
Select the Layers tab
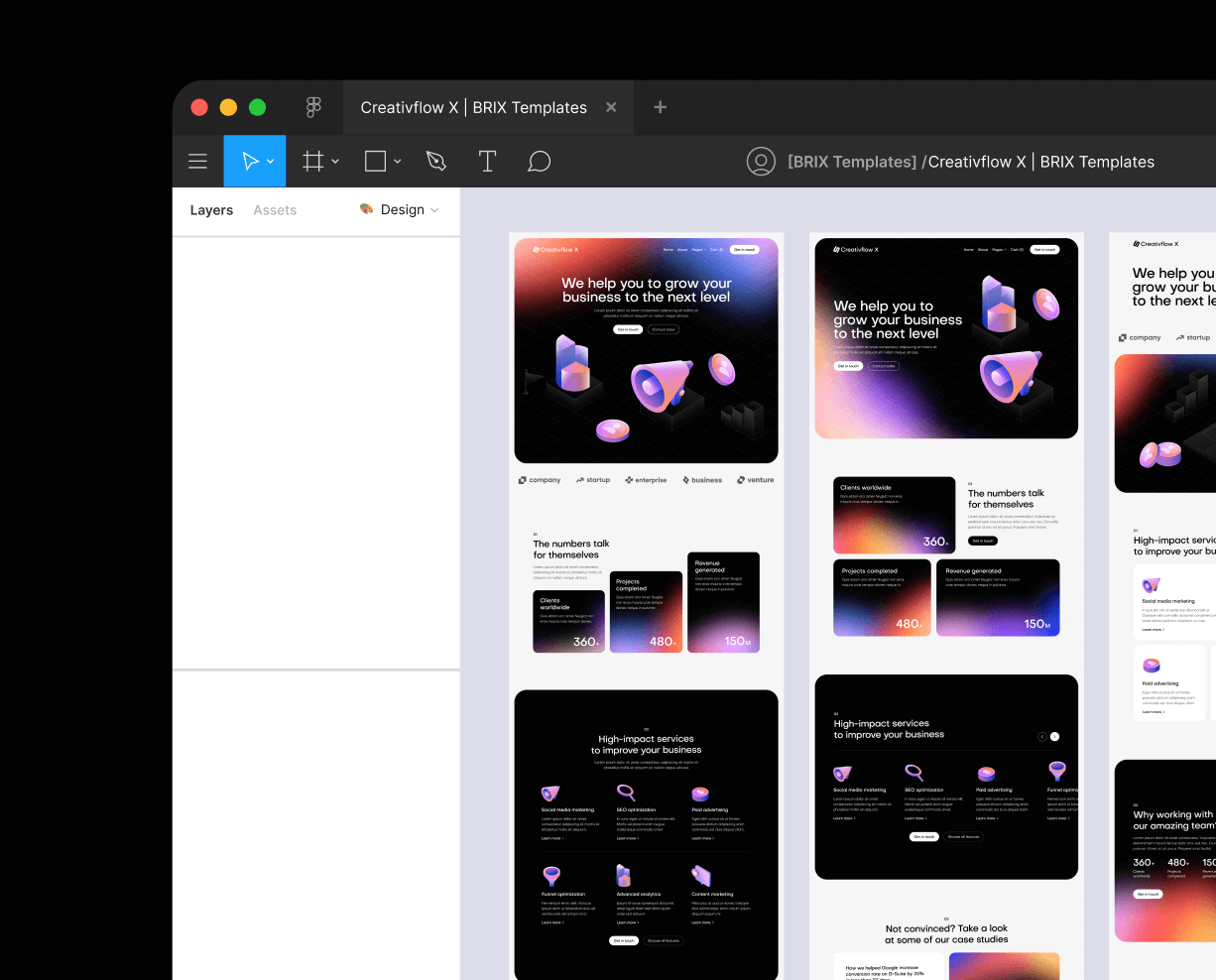point(211,209)
